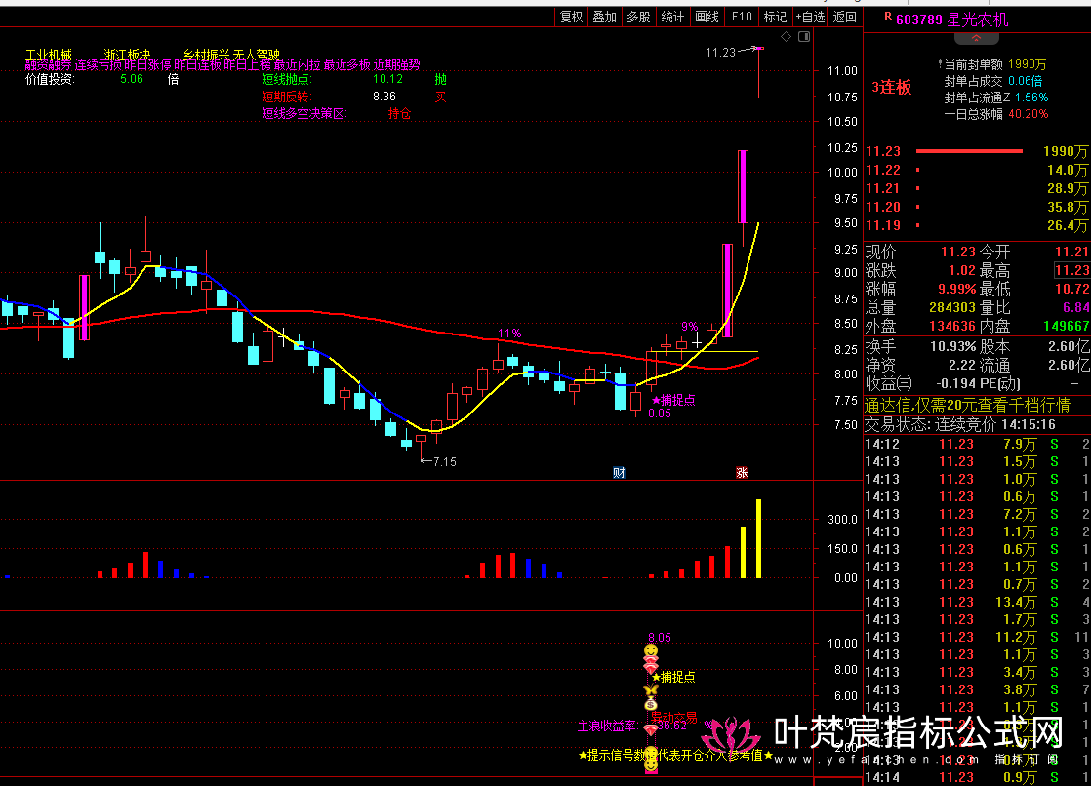Select the 画线 drawing tool

tap(707, 17)
